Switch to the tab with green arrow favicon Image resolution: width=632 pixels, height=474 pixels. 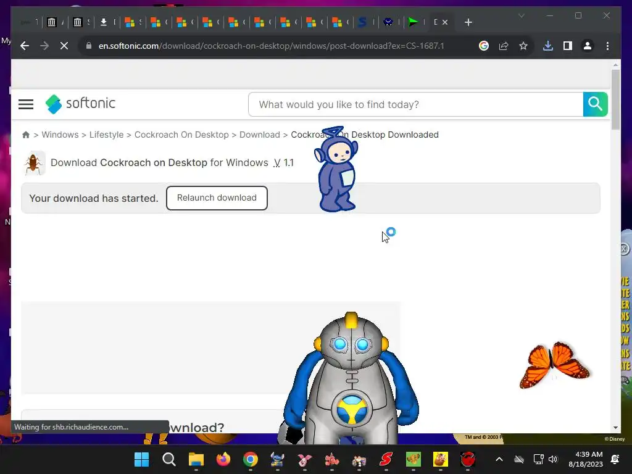[413, 22]
